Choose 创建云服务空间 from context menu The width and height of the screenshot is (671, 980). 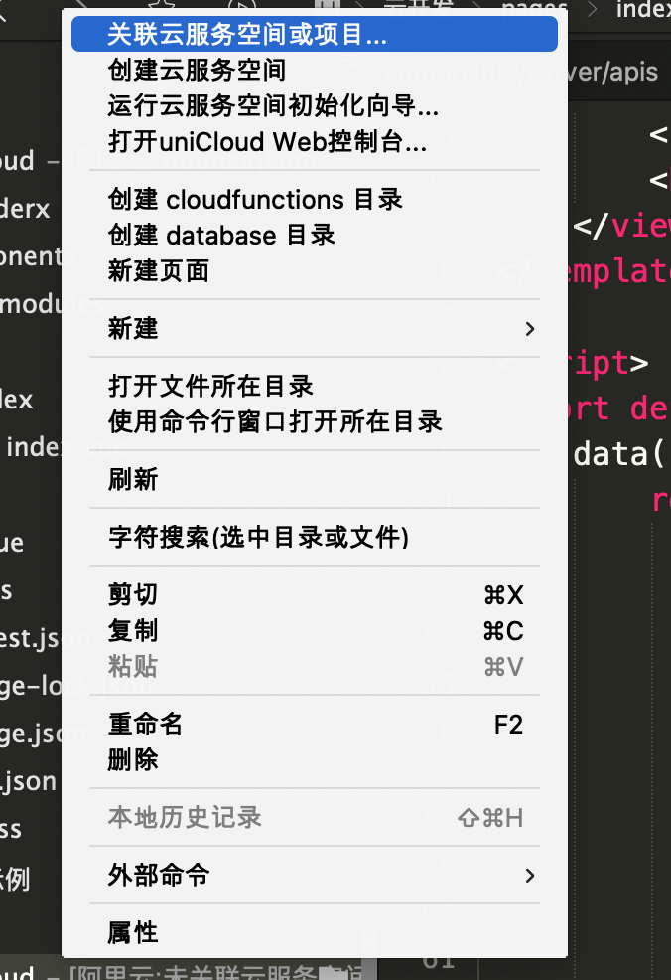315,70
